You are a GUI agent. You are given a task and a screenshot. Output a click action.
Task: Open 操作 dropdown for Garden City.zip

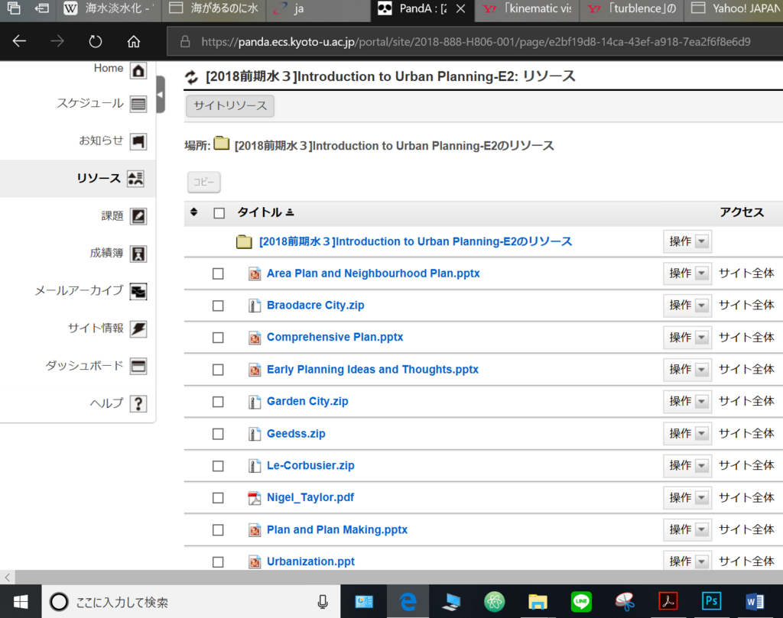[x=687, y=402]
